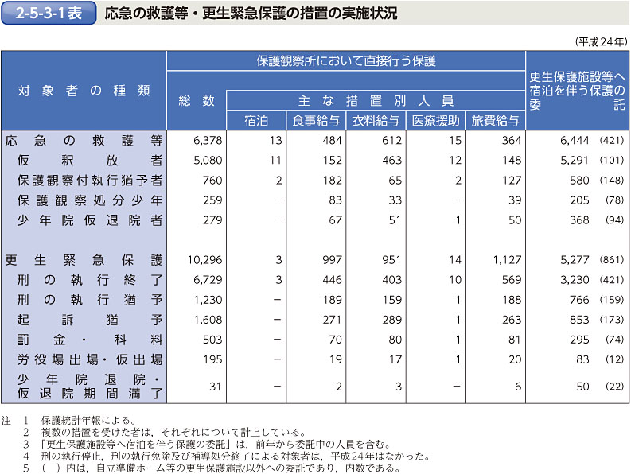Image resolution: width=631 pixels, height=474 pixels.
Task: Click the 総数 column header
Action: (197, 100)
